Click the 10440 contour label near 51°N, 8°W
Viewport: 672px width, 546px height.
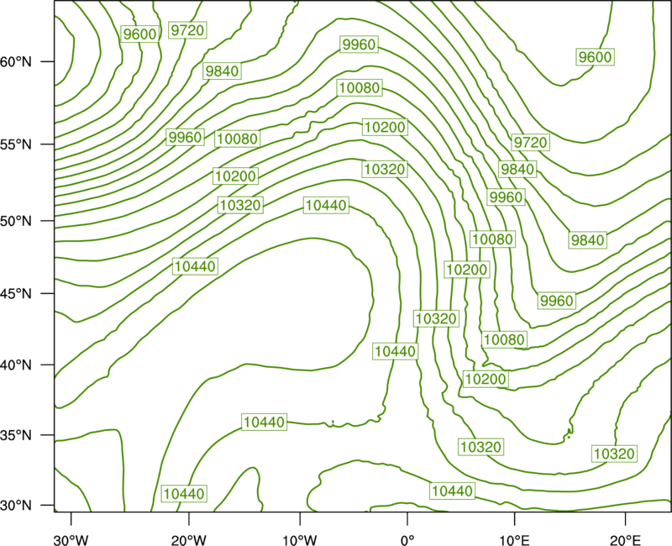[327, 205]
